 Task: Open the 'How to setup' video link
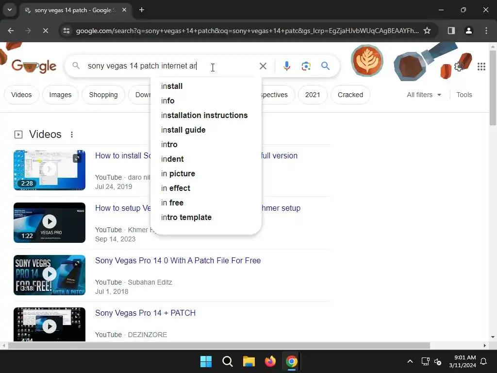tap(123, 208)
